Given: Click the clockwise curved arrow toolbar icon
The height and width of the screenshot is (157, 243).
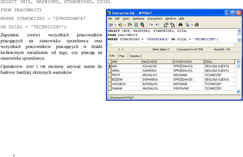Looking at the screenshot, I should click(x=151, y=25).
